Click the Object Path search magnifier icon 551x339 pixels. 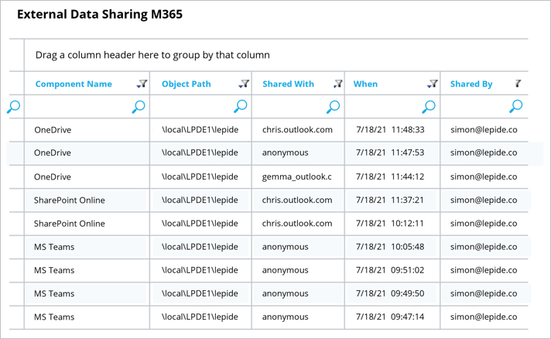pyautogui.click(x=241, y=106)
